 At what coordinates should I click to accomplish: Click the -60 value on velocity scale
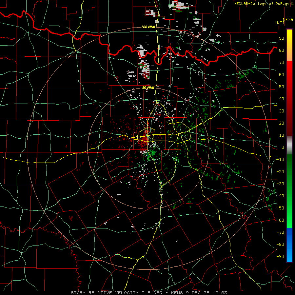coord(280,220)
